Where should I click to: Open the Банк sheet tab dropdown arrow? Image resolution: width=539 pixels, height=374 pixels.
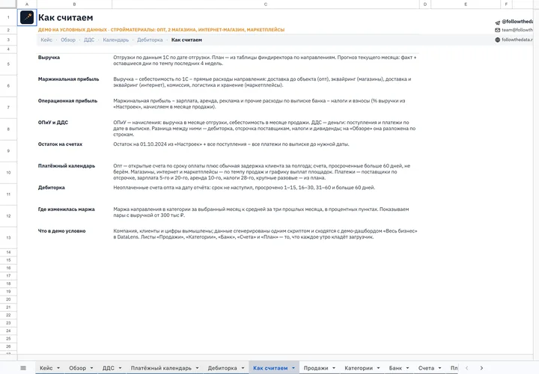click(x=408, y=368)
